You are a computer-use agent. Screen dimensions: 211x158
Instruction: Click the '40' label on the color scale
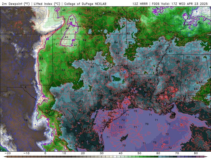click(121, 153)
